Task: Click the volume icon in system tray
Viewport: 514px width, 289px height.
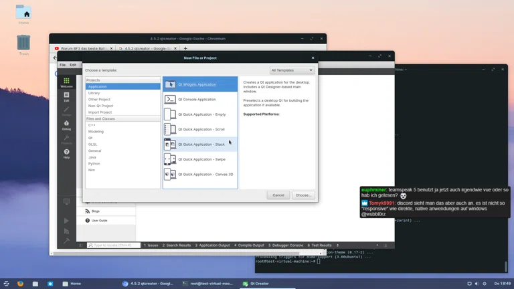Action: pos(477,284)
